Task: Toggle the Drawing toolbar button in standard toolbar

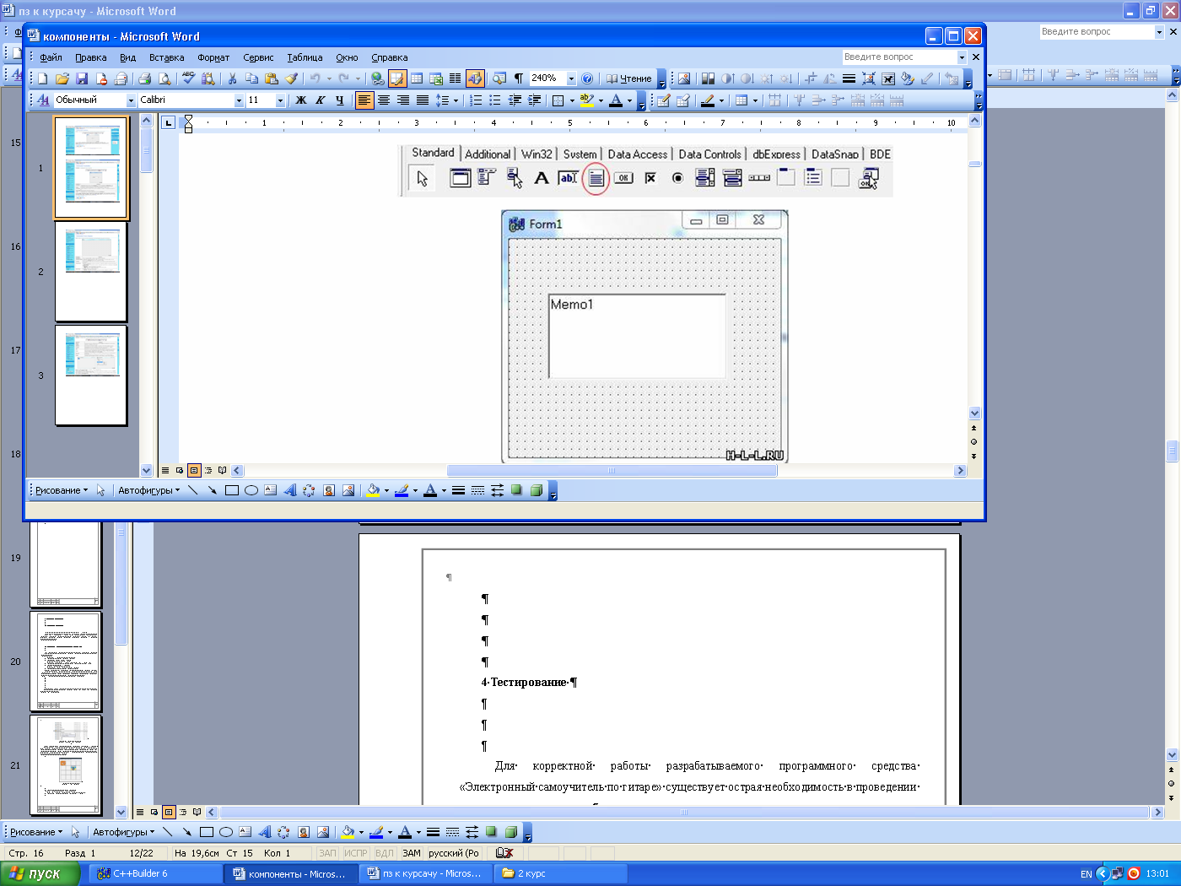Action: pos(475,78)
